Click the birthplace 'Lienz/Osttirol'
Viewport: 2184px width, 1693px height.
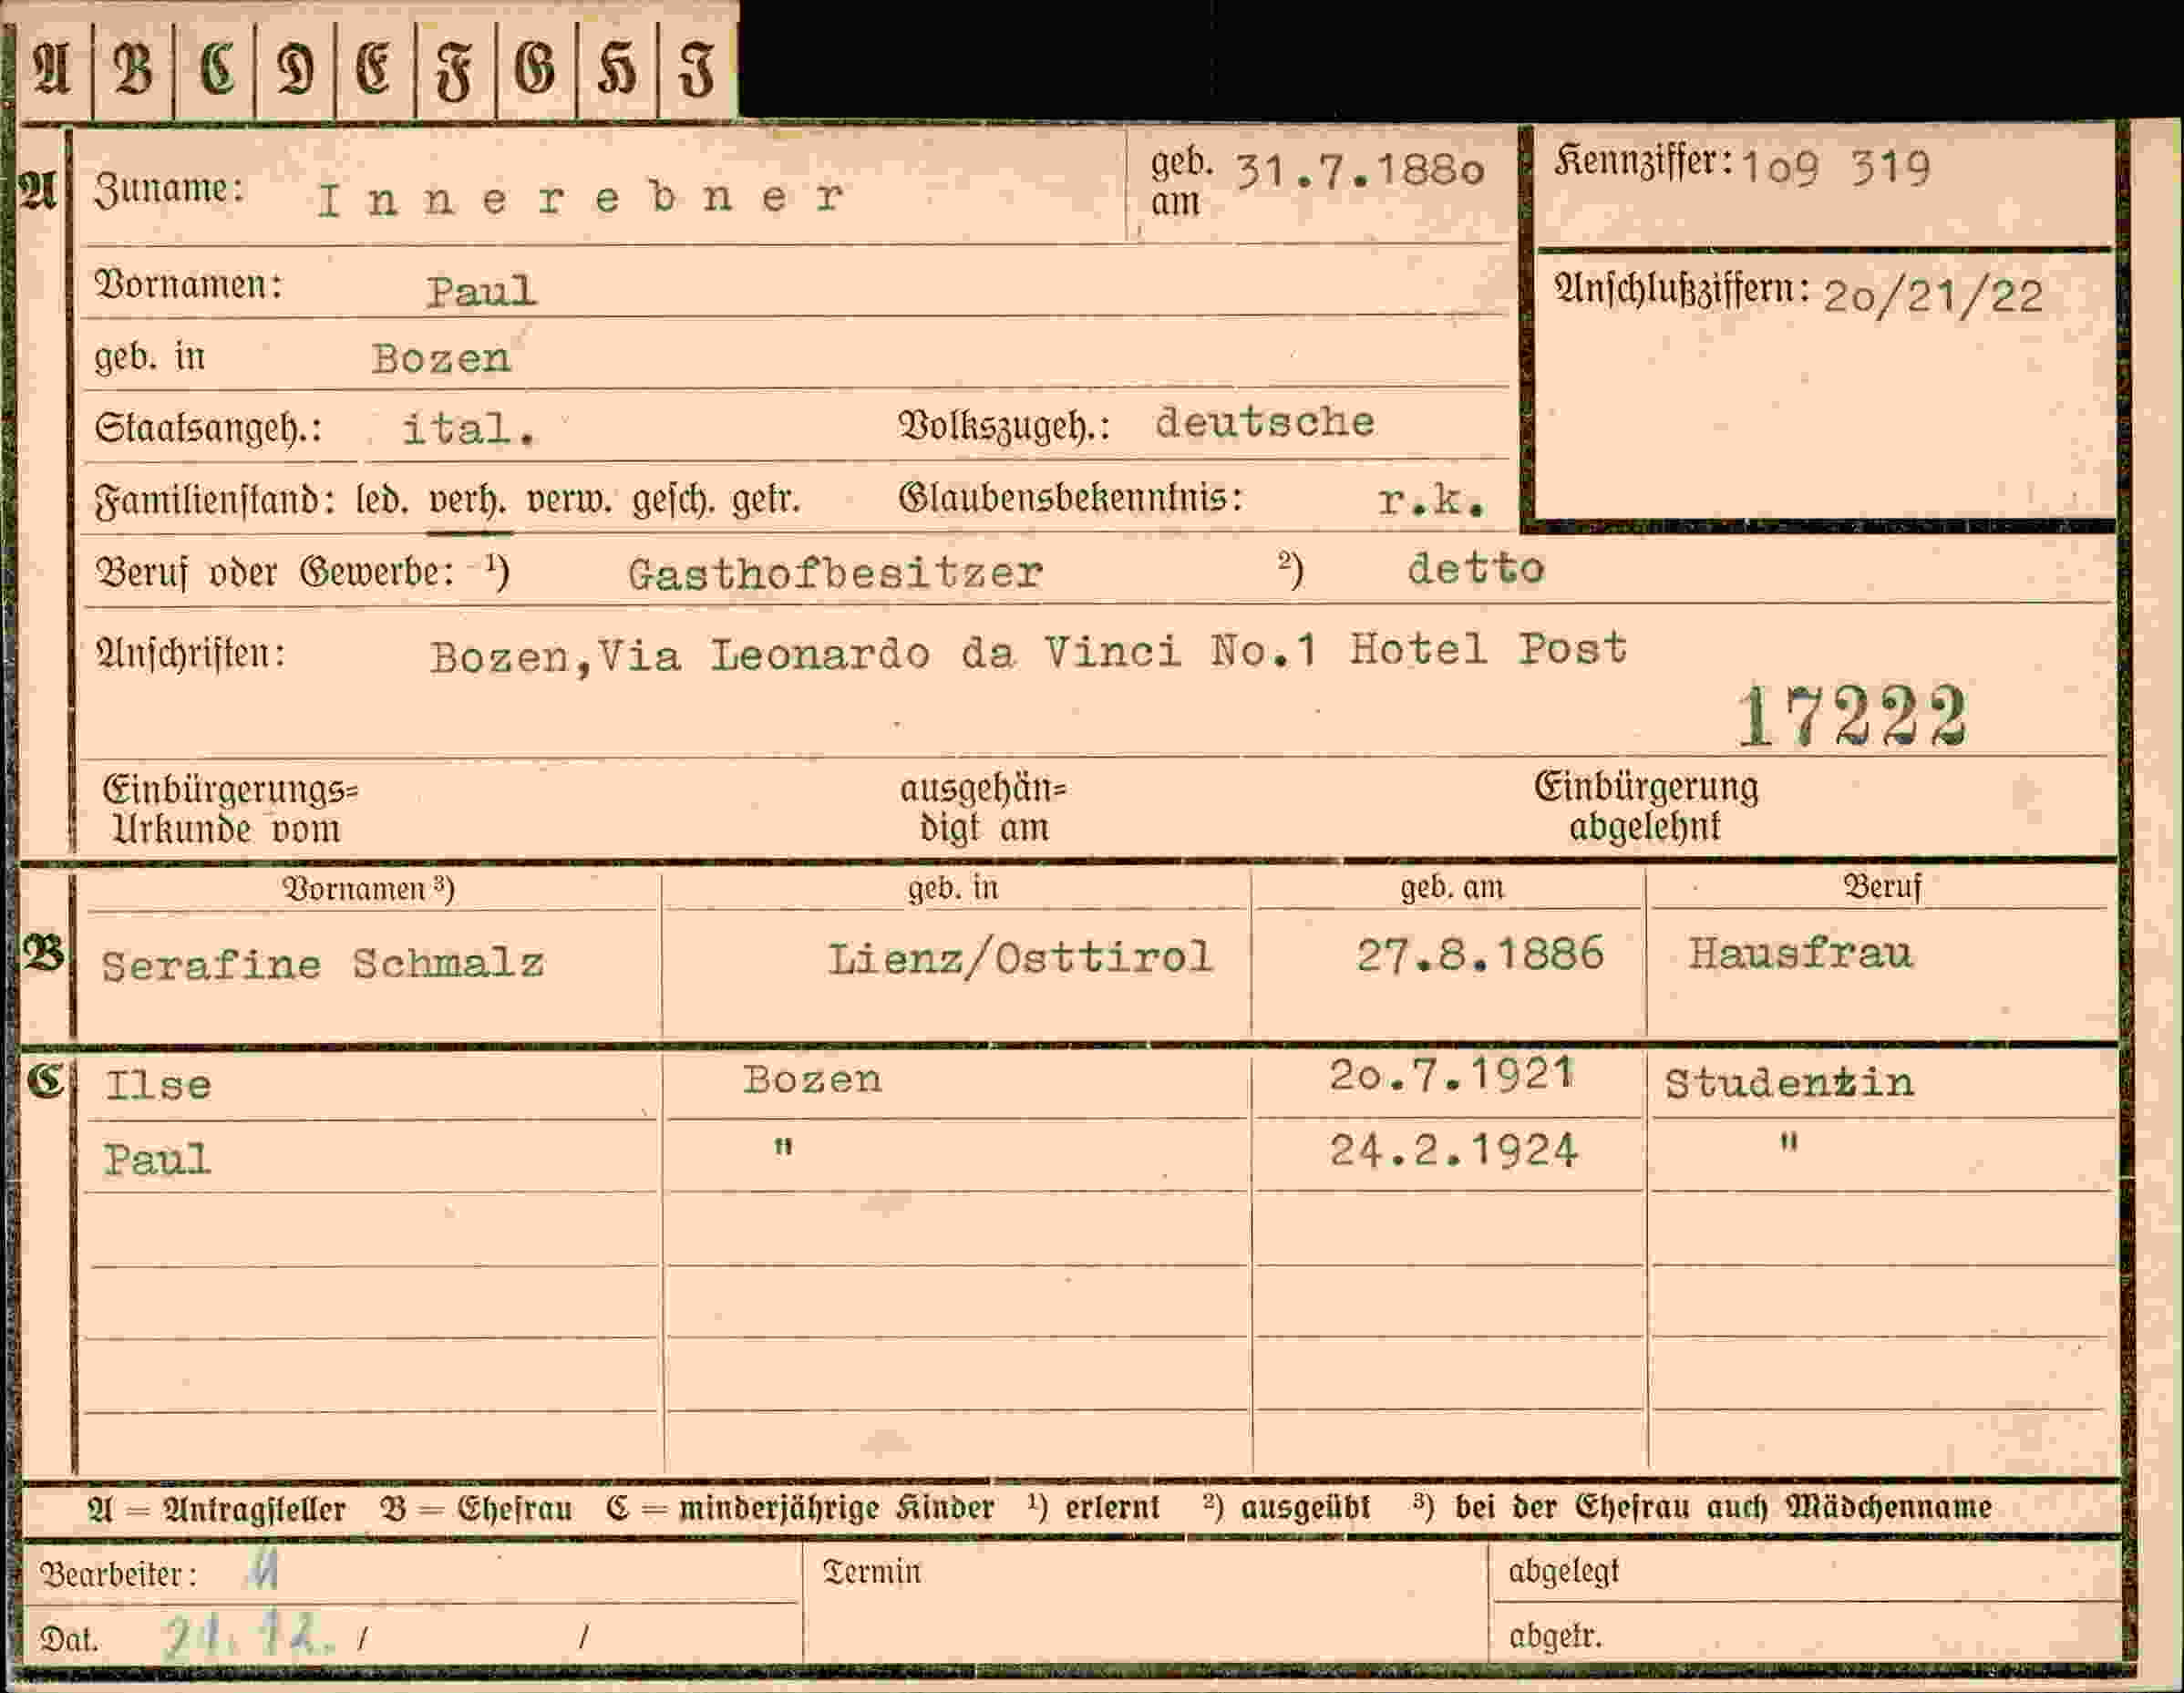(1020, 958)
